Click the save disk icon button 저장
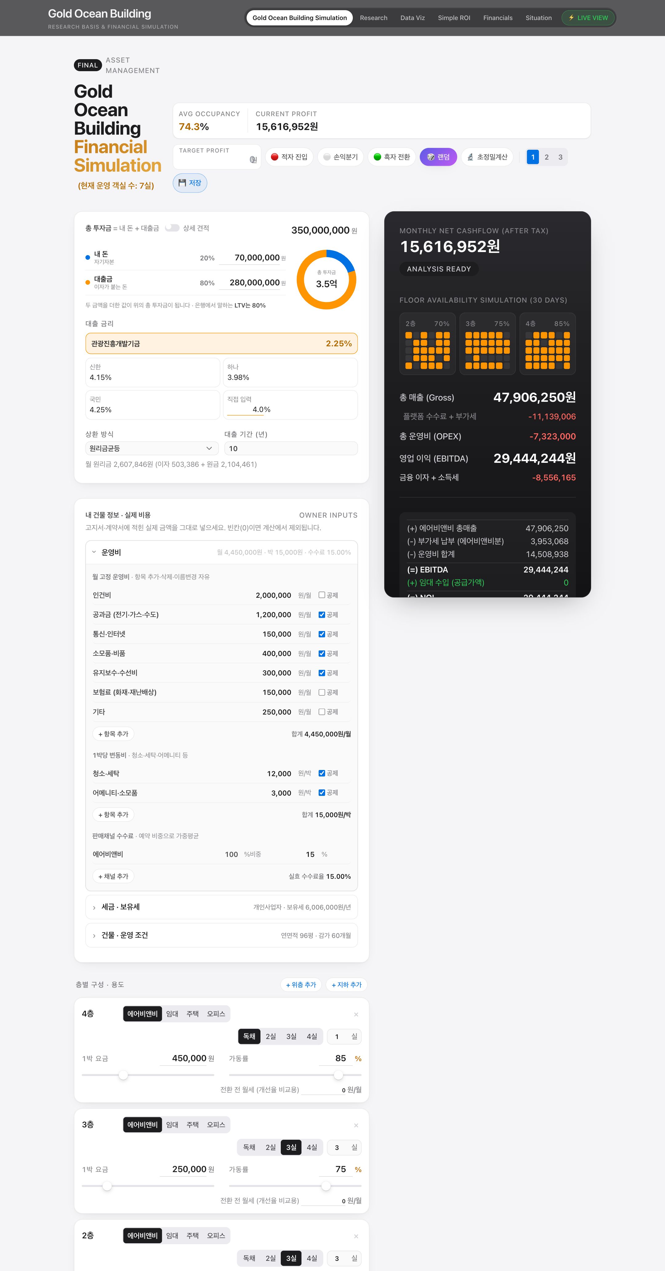Viewport: 665px width, 1271px height. (190, 183)
